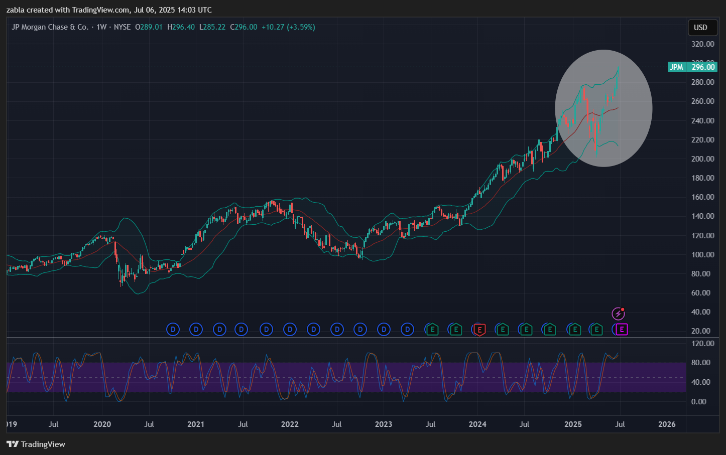
Task: Open the red earnings marker at January 2024
Action: (479, 330)
